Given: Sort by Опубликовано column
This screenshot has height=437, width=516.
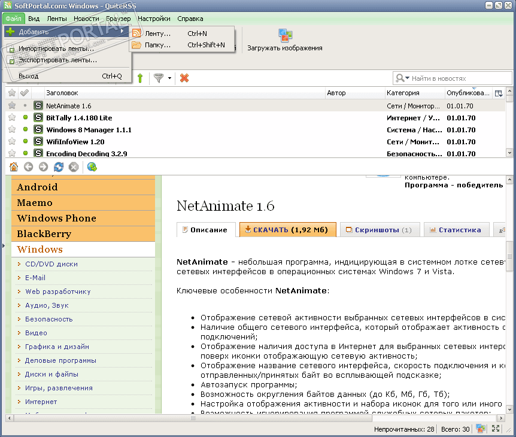Looking at the screenshot, I should [468, 93].
